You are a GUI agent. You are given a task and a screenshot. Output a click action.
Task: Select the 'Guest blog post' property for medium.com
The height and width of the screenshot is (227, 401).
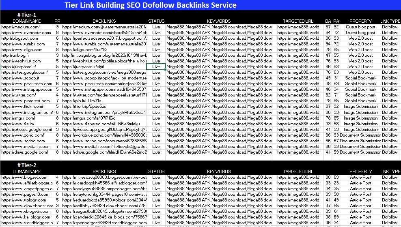[x=360, y=27]
